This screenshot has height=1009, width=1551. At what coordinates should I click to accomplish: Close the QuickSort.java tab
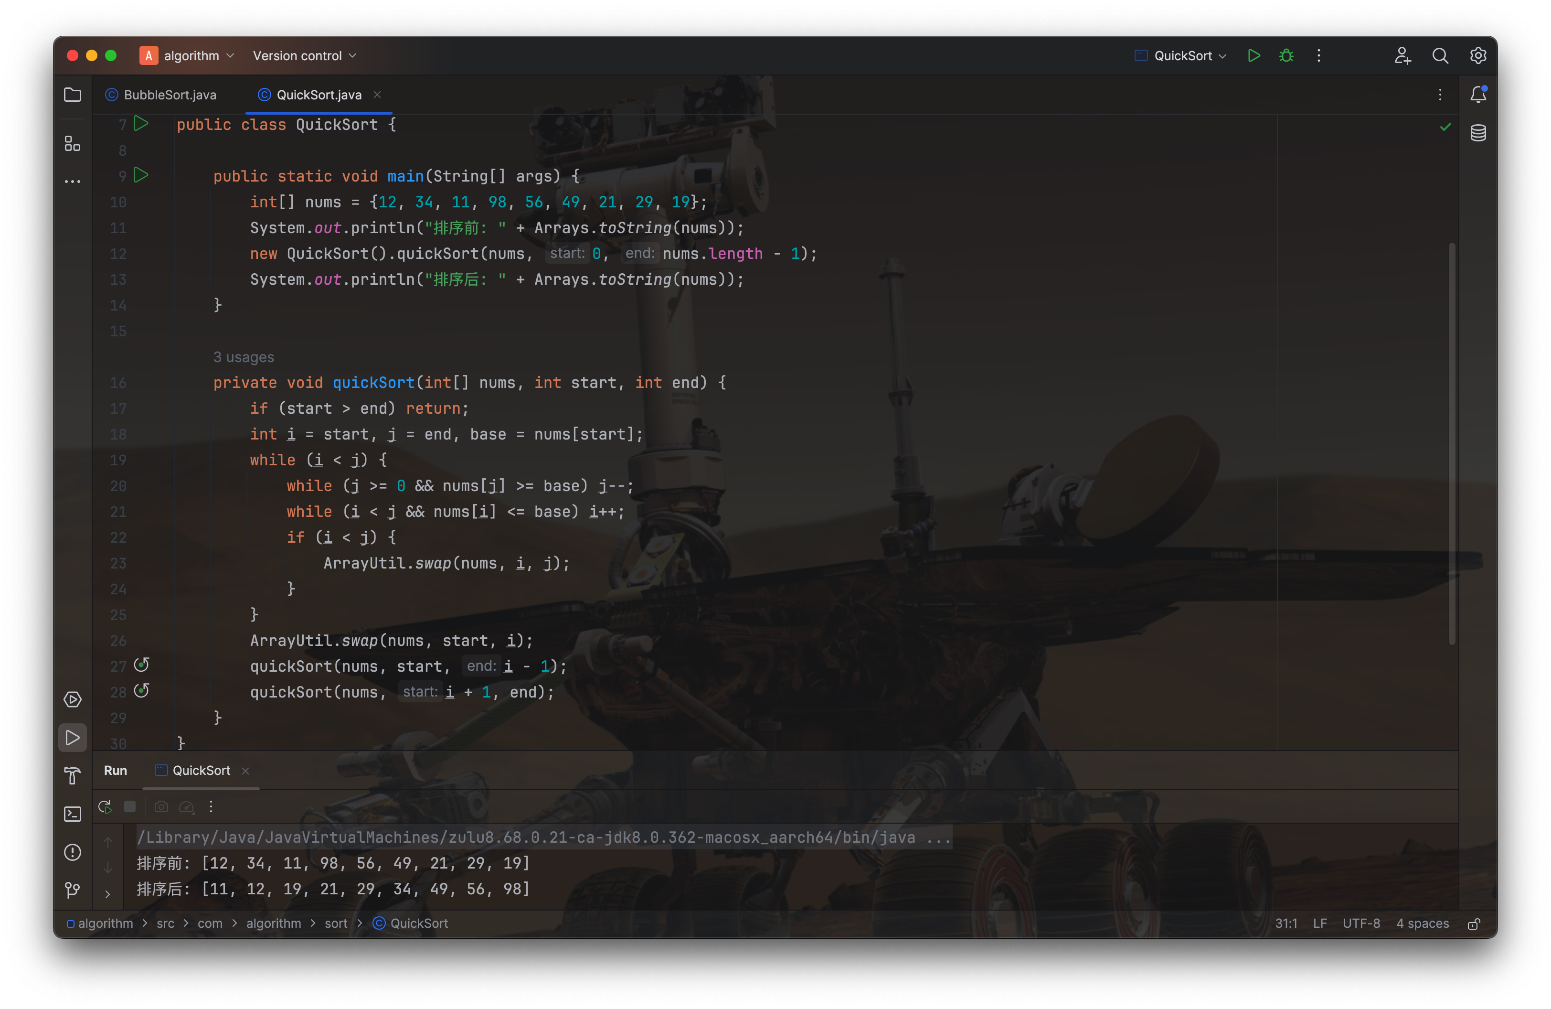point(377,95)
